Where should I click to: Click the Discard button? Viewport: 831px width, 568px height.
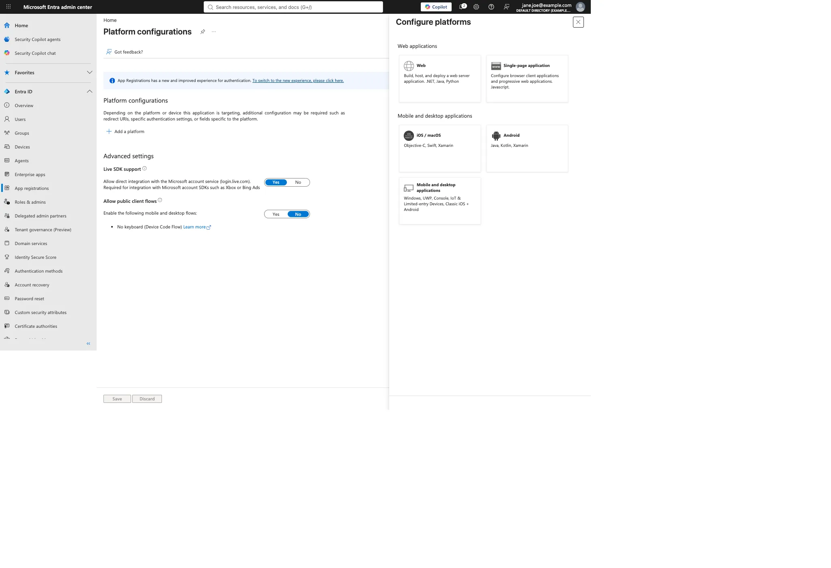(147, 399)
